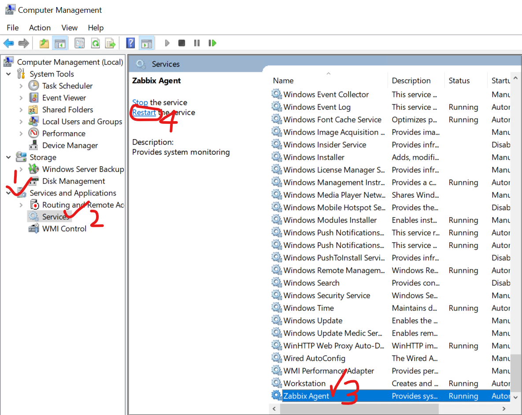This screenshot has height=415, width=522.
Task: Click the Forward arrow toolbar icon
Action: (24, 43)
